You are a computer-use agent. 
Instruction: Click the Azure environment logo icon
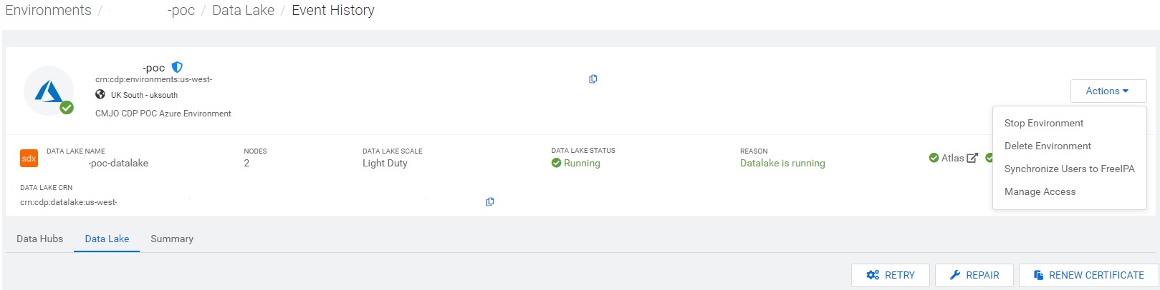coord(48,91)
